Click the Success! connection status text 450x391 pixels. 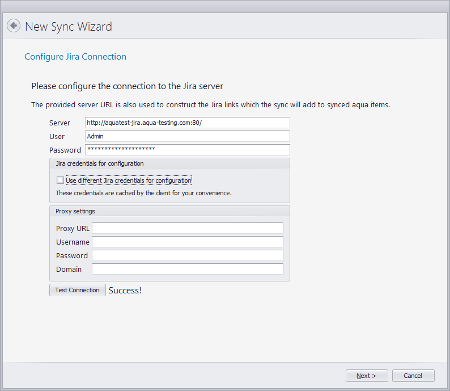tap(125, 291)
